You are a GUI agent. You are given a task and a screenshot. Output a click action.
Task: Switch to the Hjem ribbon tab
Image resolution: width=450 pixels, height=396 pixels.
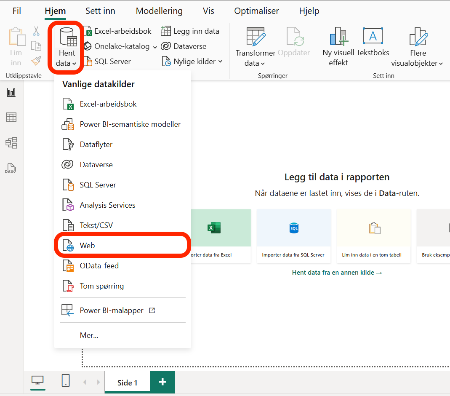click(55, 11)
